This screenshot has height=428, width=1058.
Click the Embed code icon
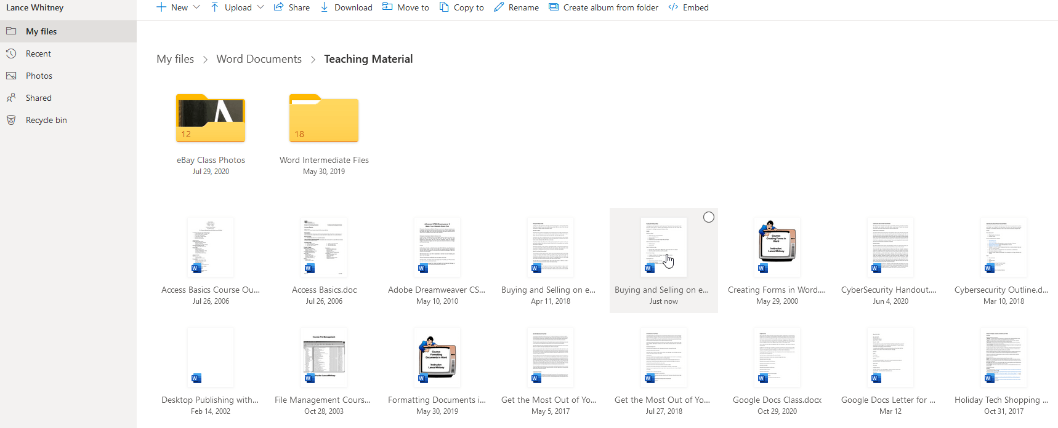tap(673, 7)
